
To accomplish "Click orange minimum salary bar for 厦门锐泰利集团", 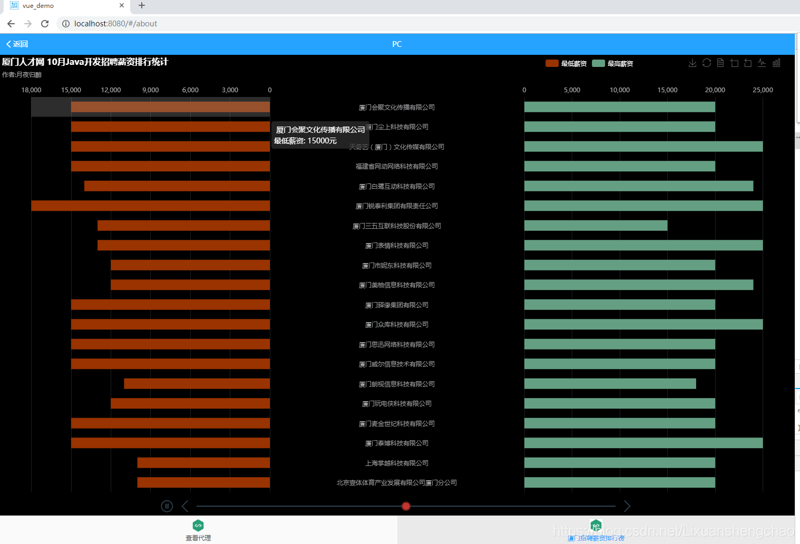I will click(151, 206).
